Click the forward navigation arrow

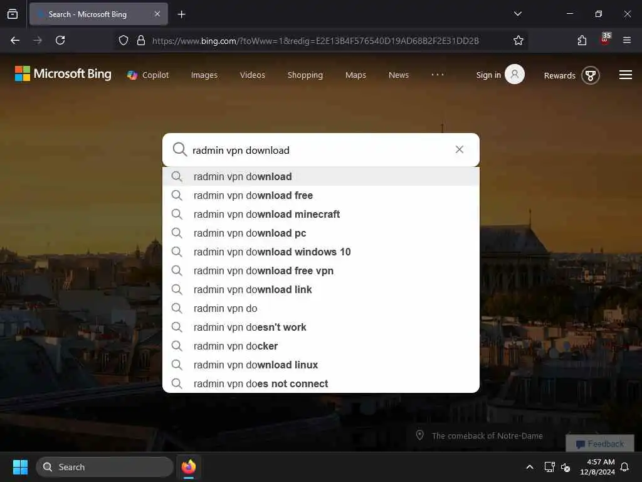tap(38, 40)
